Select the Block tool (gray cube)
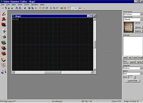143x103 pixels. pos(4,37)
